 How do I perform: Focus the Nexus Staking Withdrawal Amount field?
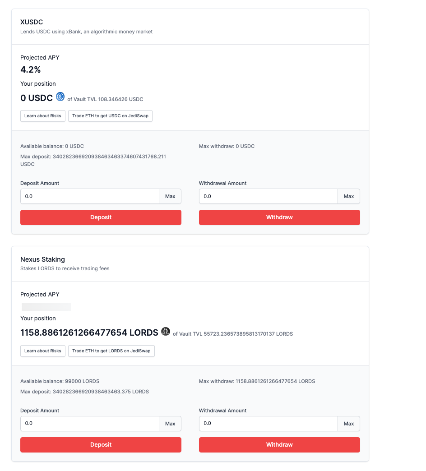point(268,424)
